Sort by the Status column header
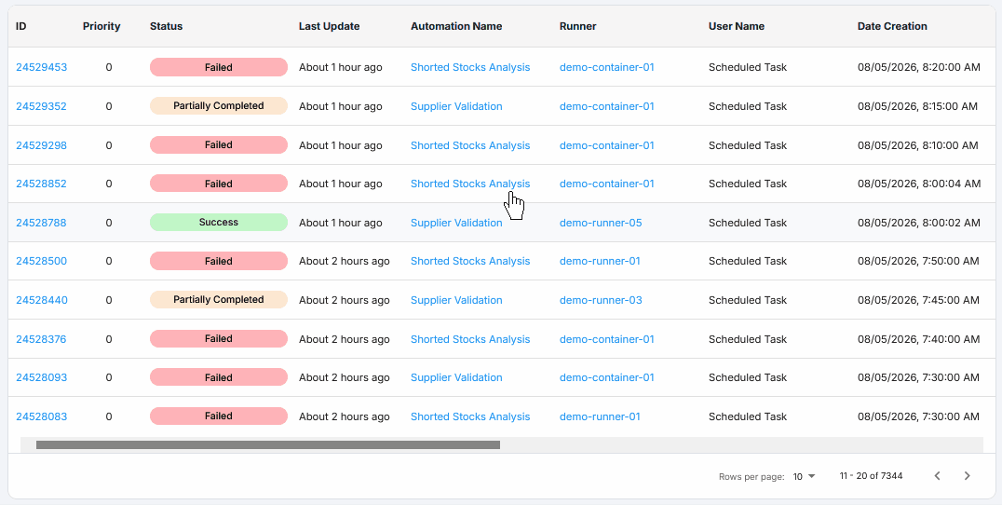This screenshot has width=1002, height=505. pyautogui.click(x=166, y=26)
